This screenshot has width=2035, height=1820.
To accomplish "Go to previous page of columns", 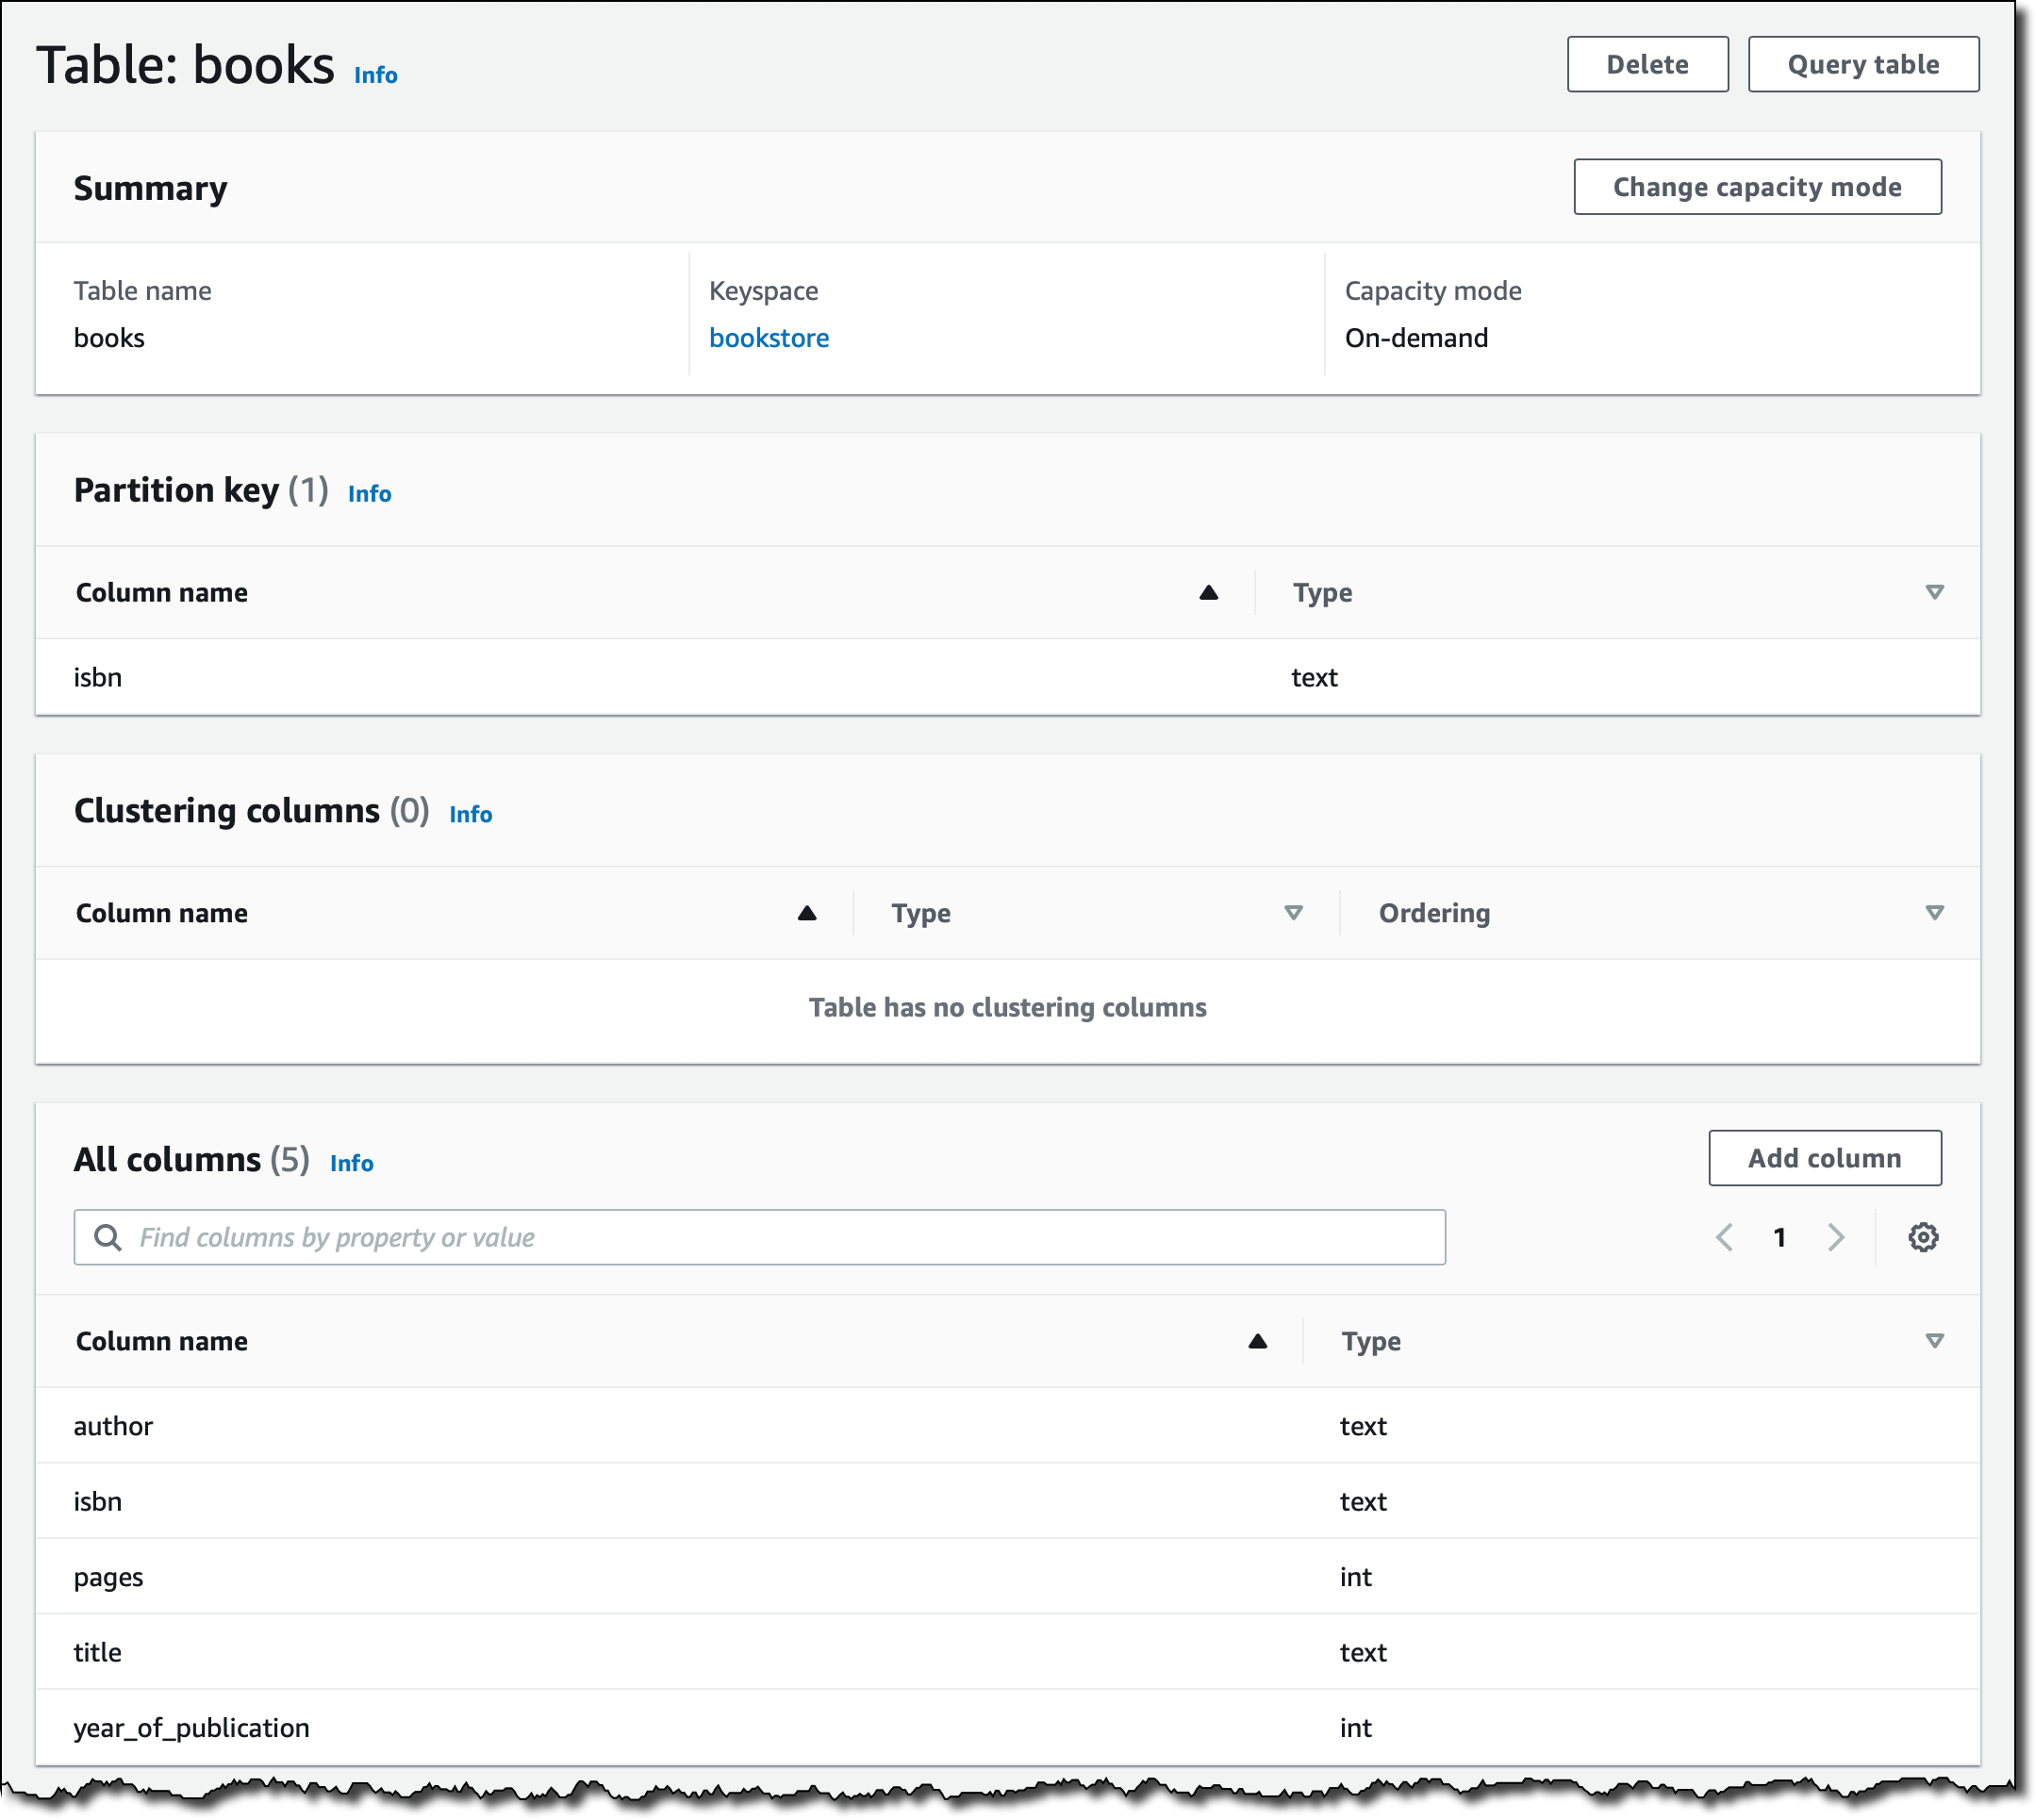I will [x=1725, y=1237].
